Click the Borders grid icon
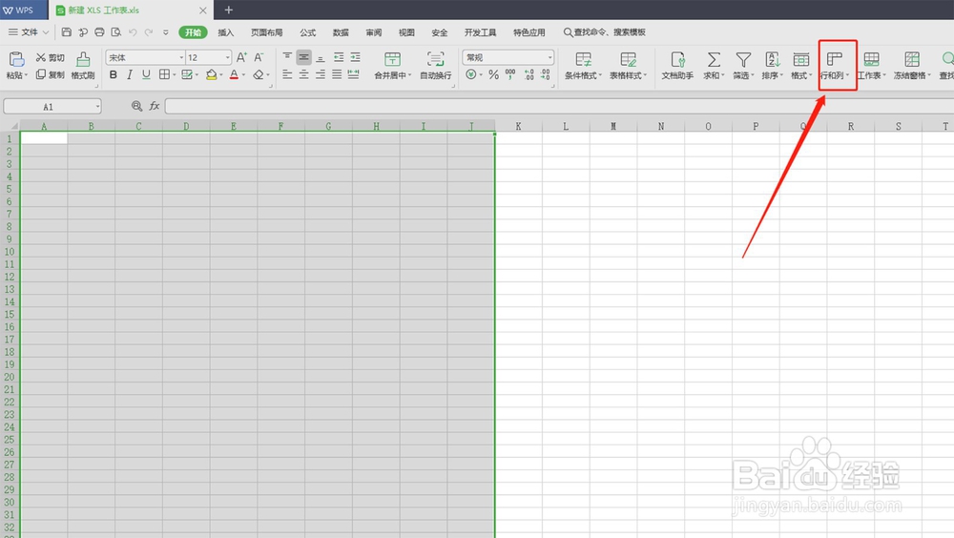Viewport: 954px width, 538px height. click(x=164, y=74)
